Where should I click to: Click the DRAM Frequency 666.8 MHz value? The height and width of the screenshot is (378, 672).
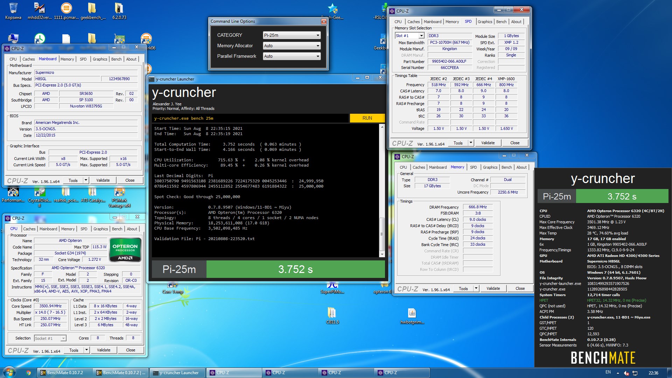(478, 207)
